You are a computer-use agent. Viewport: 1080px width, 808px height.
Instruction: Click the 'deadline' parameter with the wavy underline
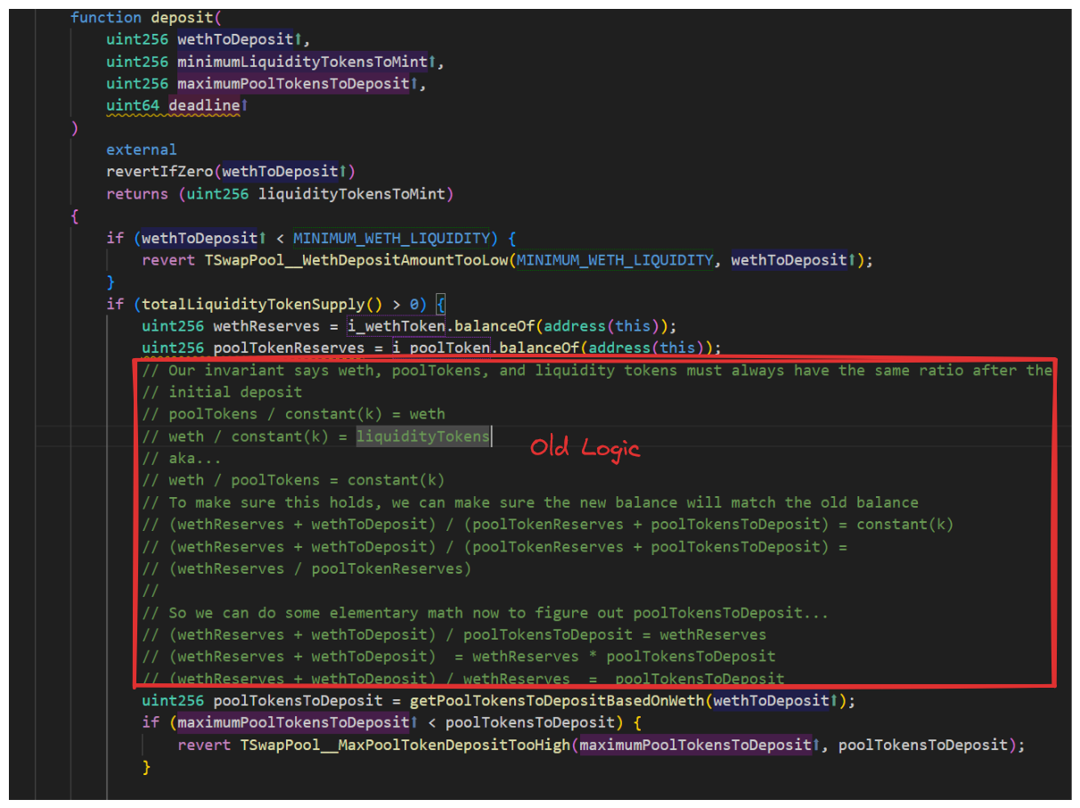[204, 105]
